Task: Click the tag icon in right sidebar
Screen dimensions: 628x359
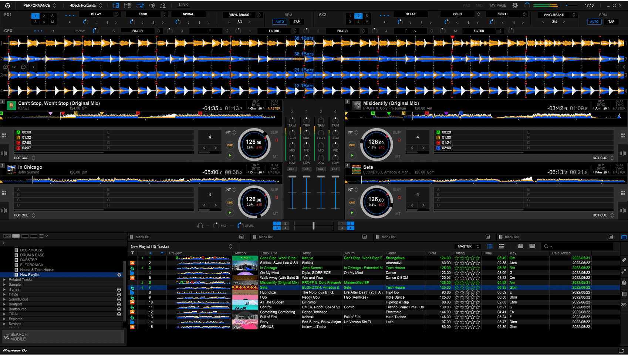Action: click(624, 260)
